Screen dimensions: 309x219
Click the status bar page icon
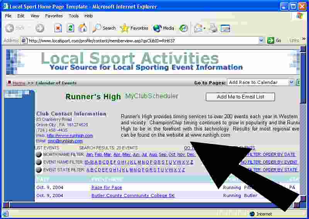click(5, 214)
